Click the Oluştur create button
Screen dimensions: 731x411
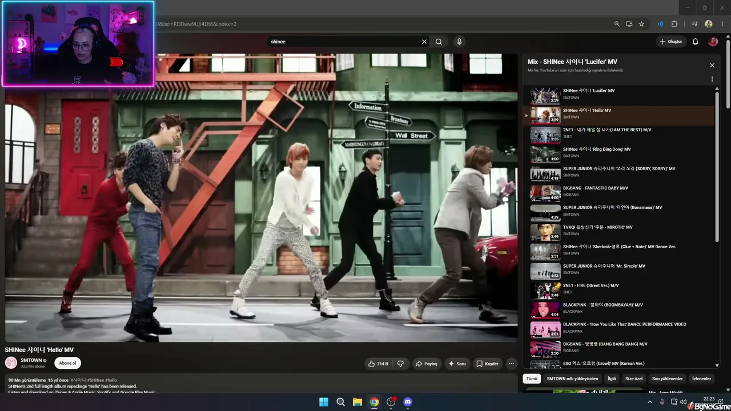point(670,42)
